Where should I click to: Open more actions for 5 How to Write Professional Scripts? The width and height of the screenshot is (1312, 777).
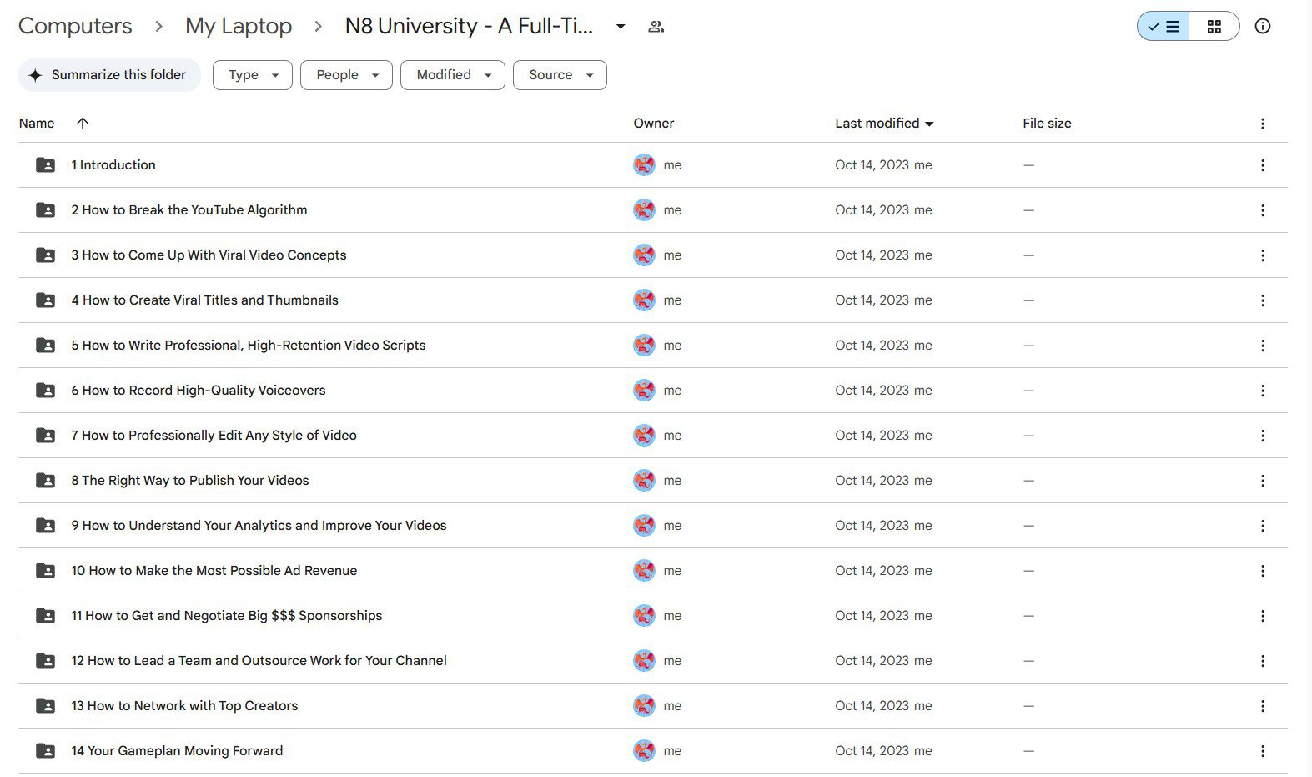tap(1263, 346)
